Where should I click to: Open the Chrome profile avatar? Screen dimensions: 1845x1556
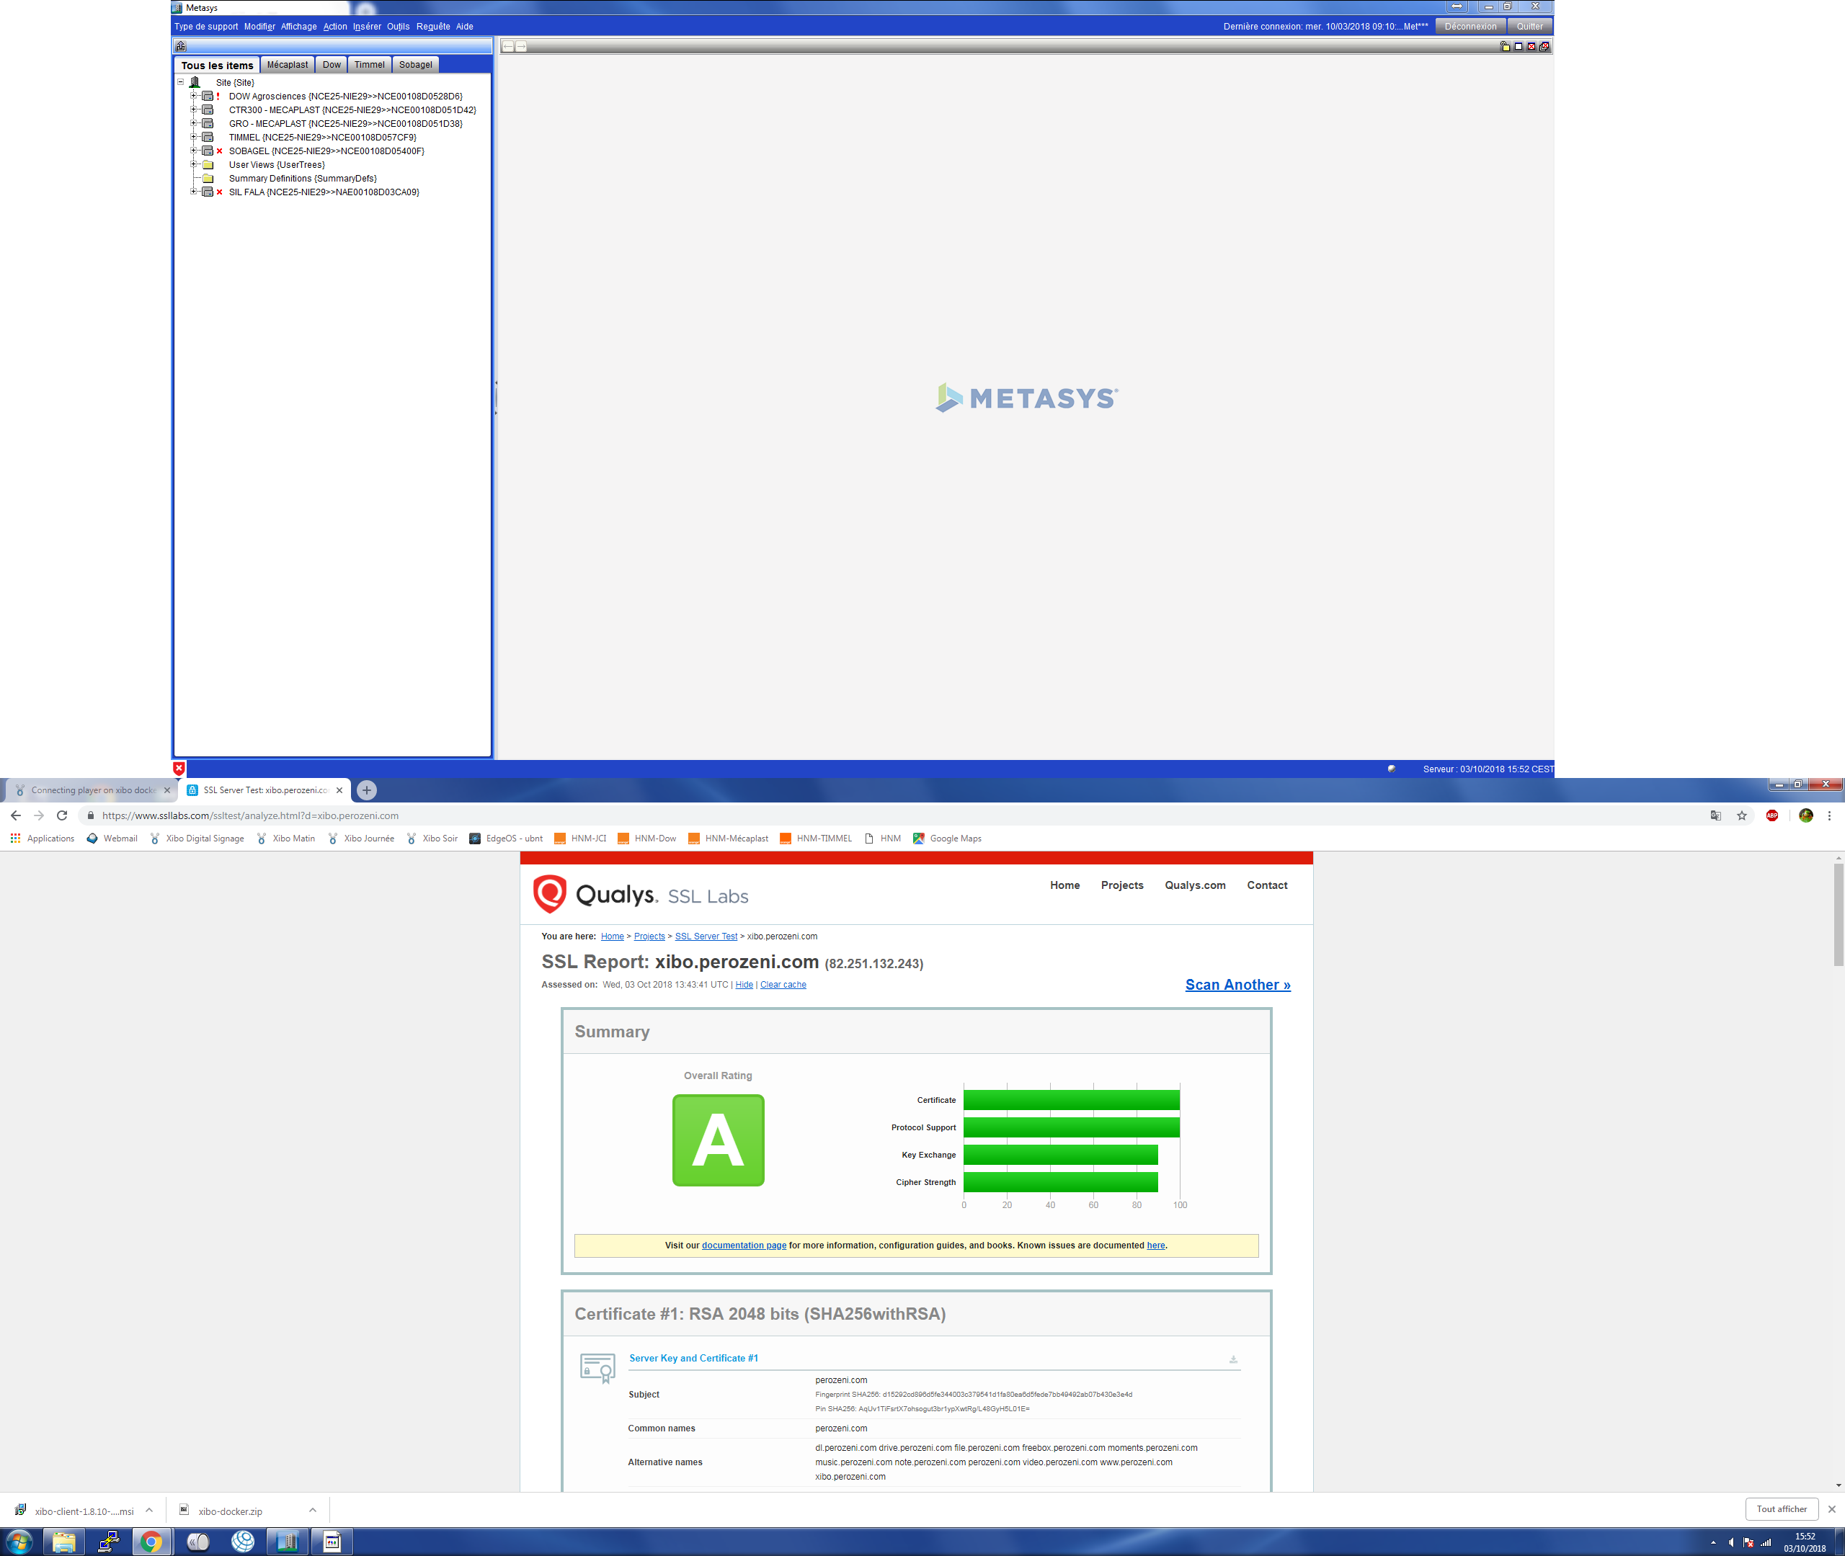(1805, 815)
